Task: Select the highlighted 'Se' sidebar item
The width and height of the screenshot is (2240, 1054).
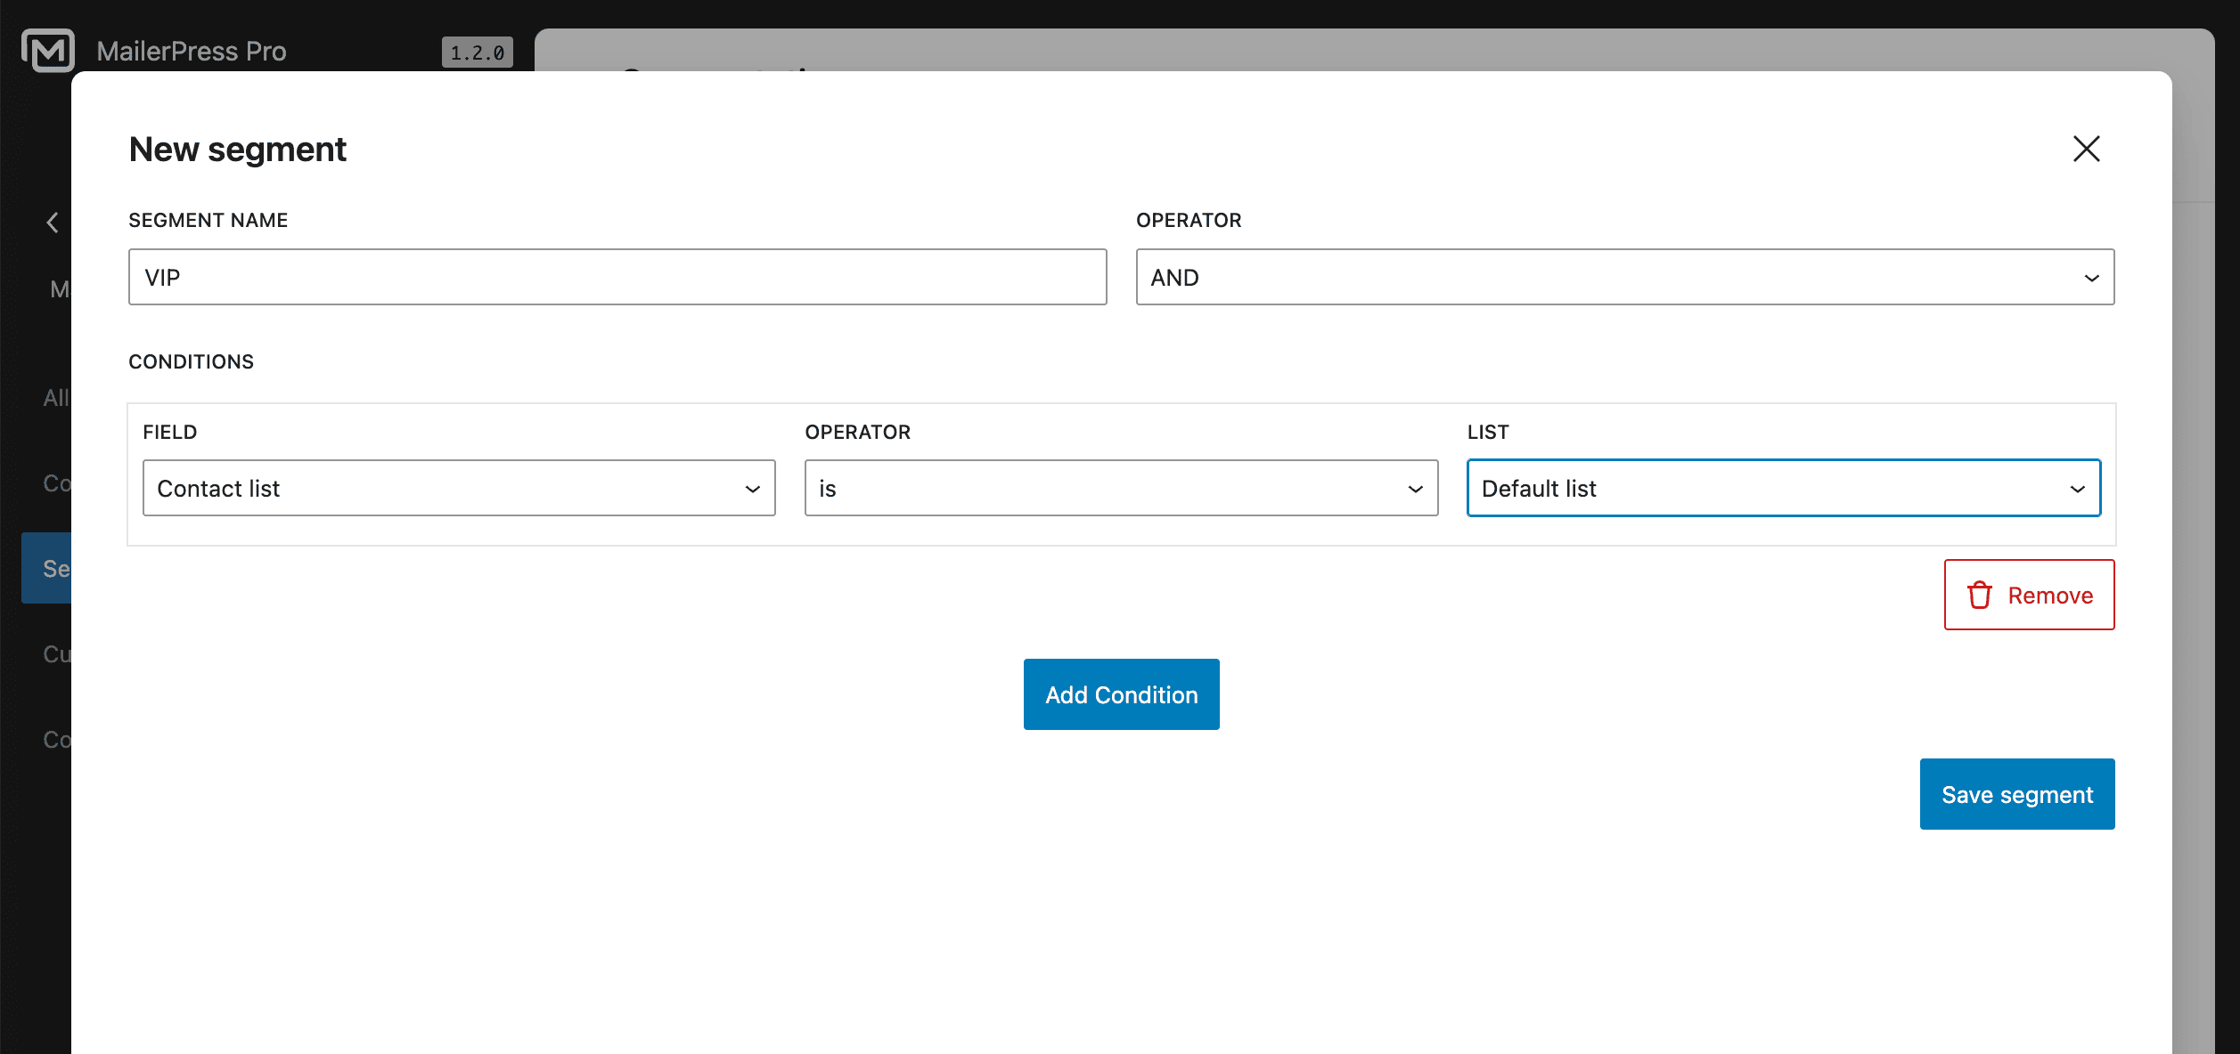Action: (x=48, y=568)
